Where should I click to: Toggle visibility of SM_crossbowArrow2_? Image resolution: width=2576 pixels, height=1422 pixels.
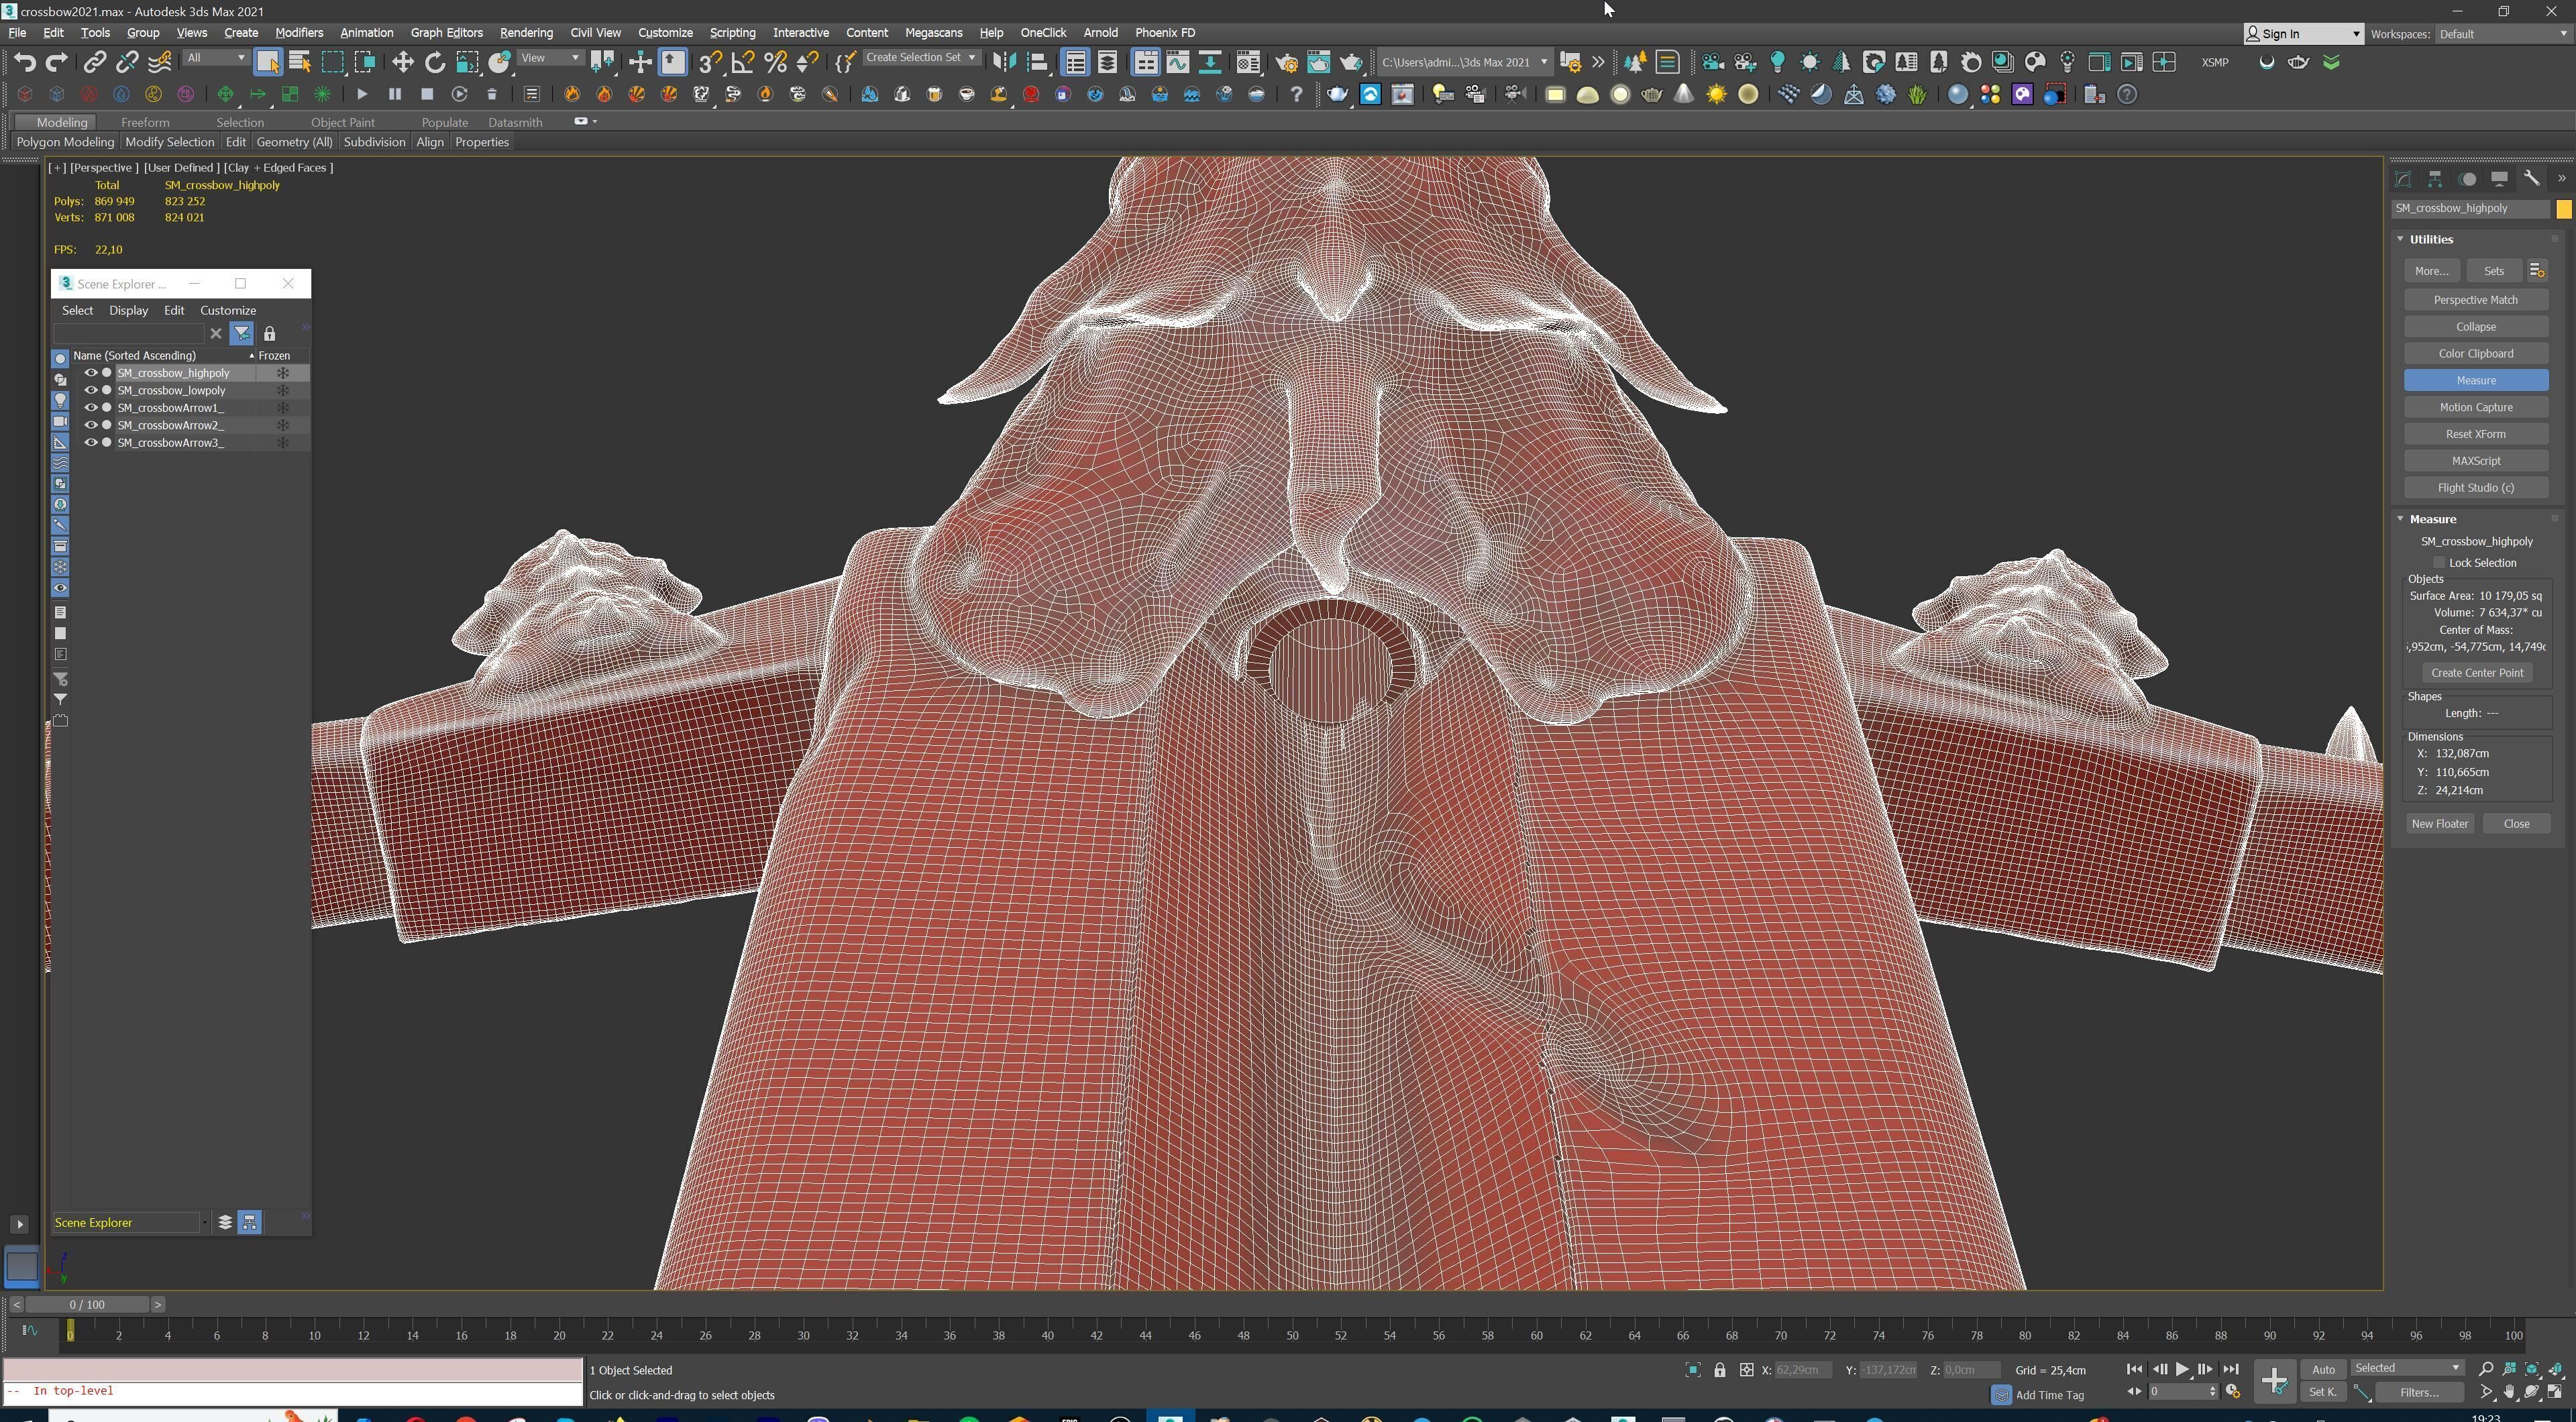(x=90, y=425)
